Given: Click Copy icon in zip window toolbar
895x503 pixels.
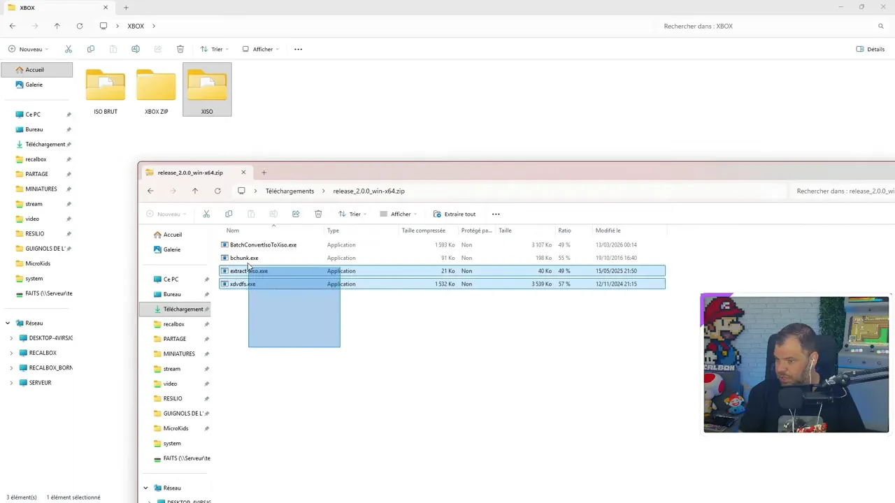Looking at the screenshot, I should (229, 214).
